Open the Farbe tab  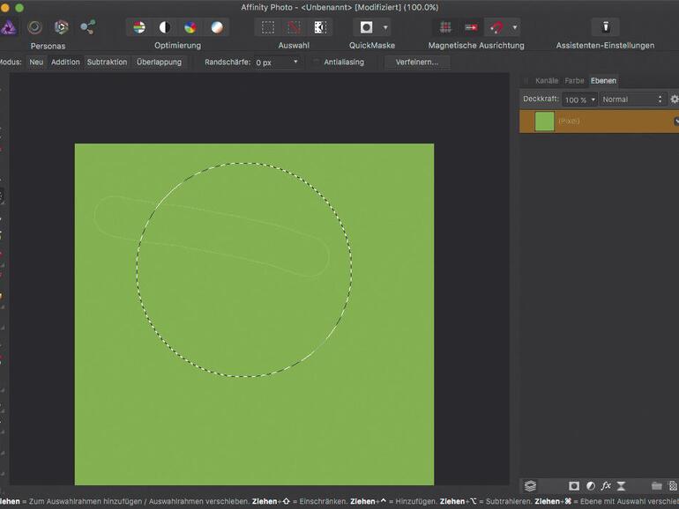click(x=574, y=81)
